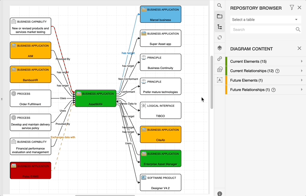Viewport: 306px width, 196px height.
Task: Click the gear icon on Order Fulfillment node
Action: [14, 94]
